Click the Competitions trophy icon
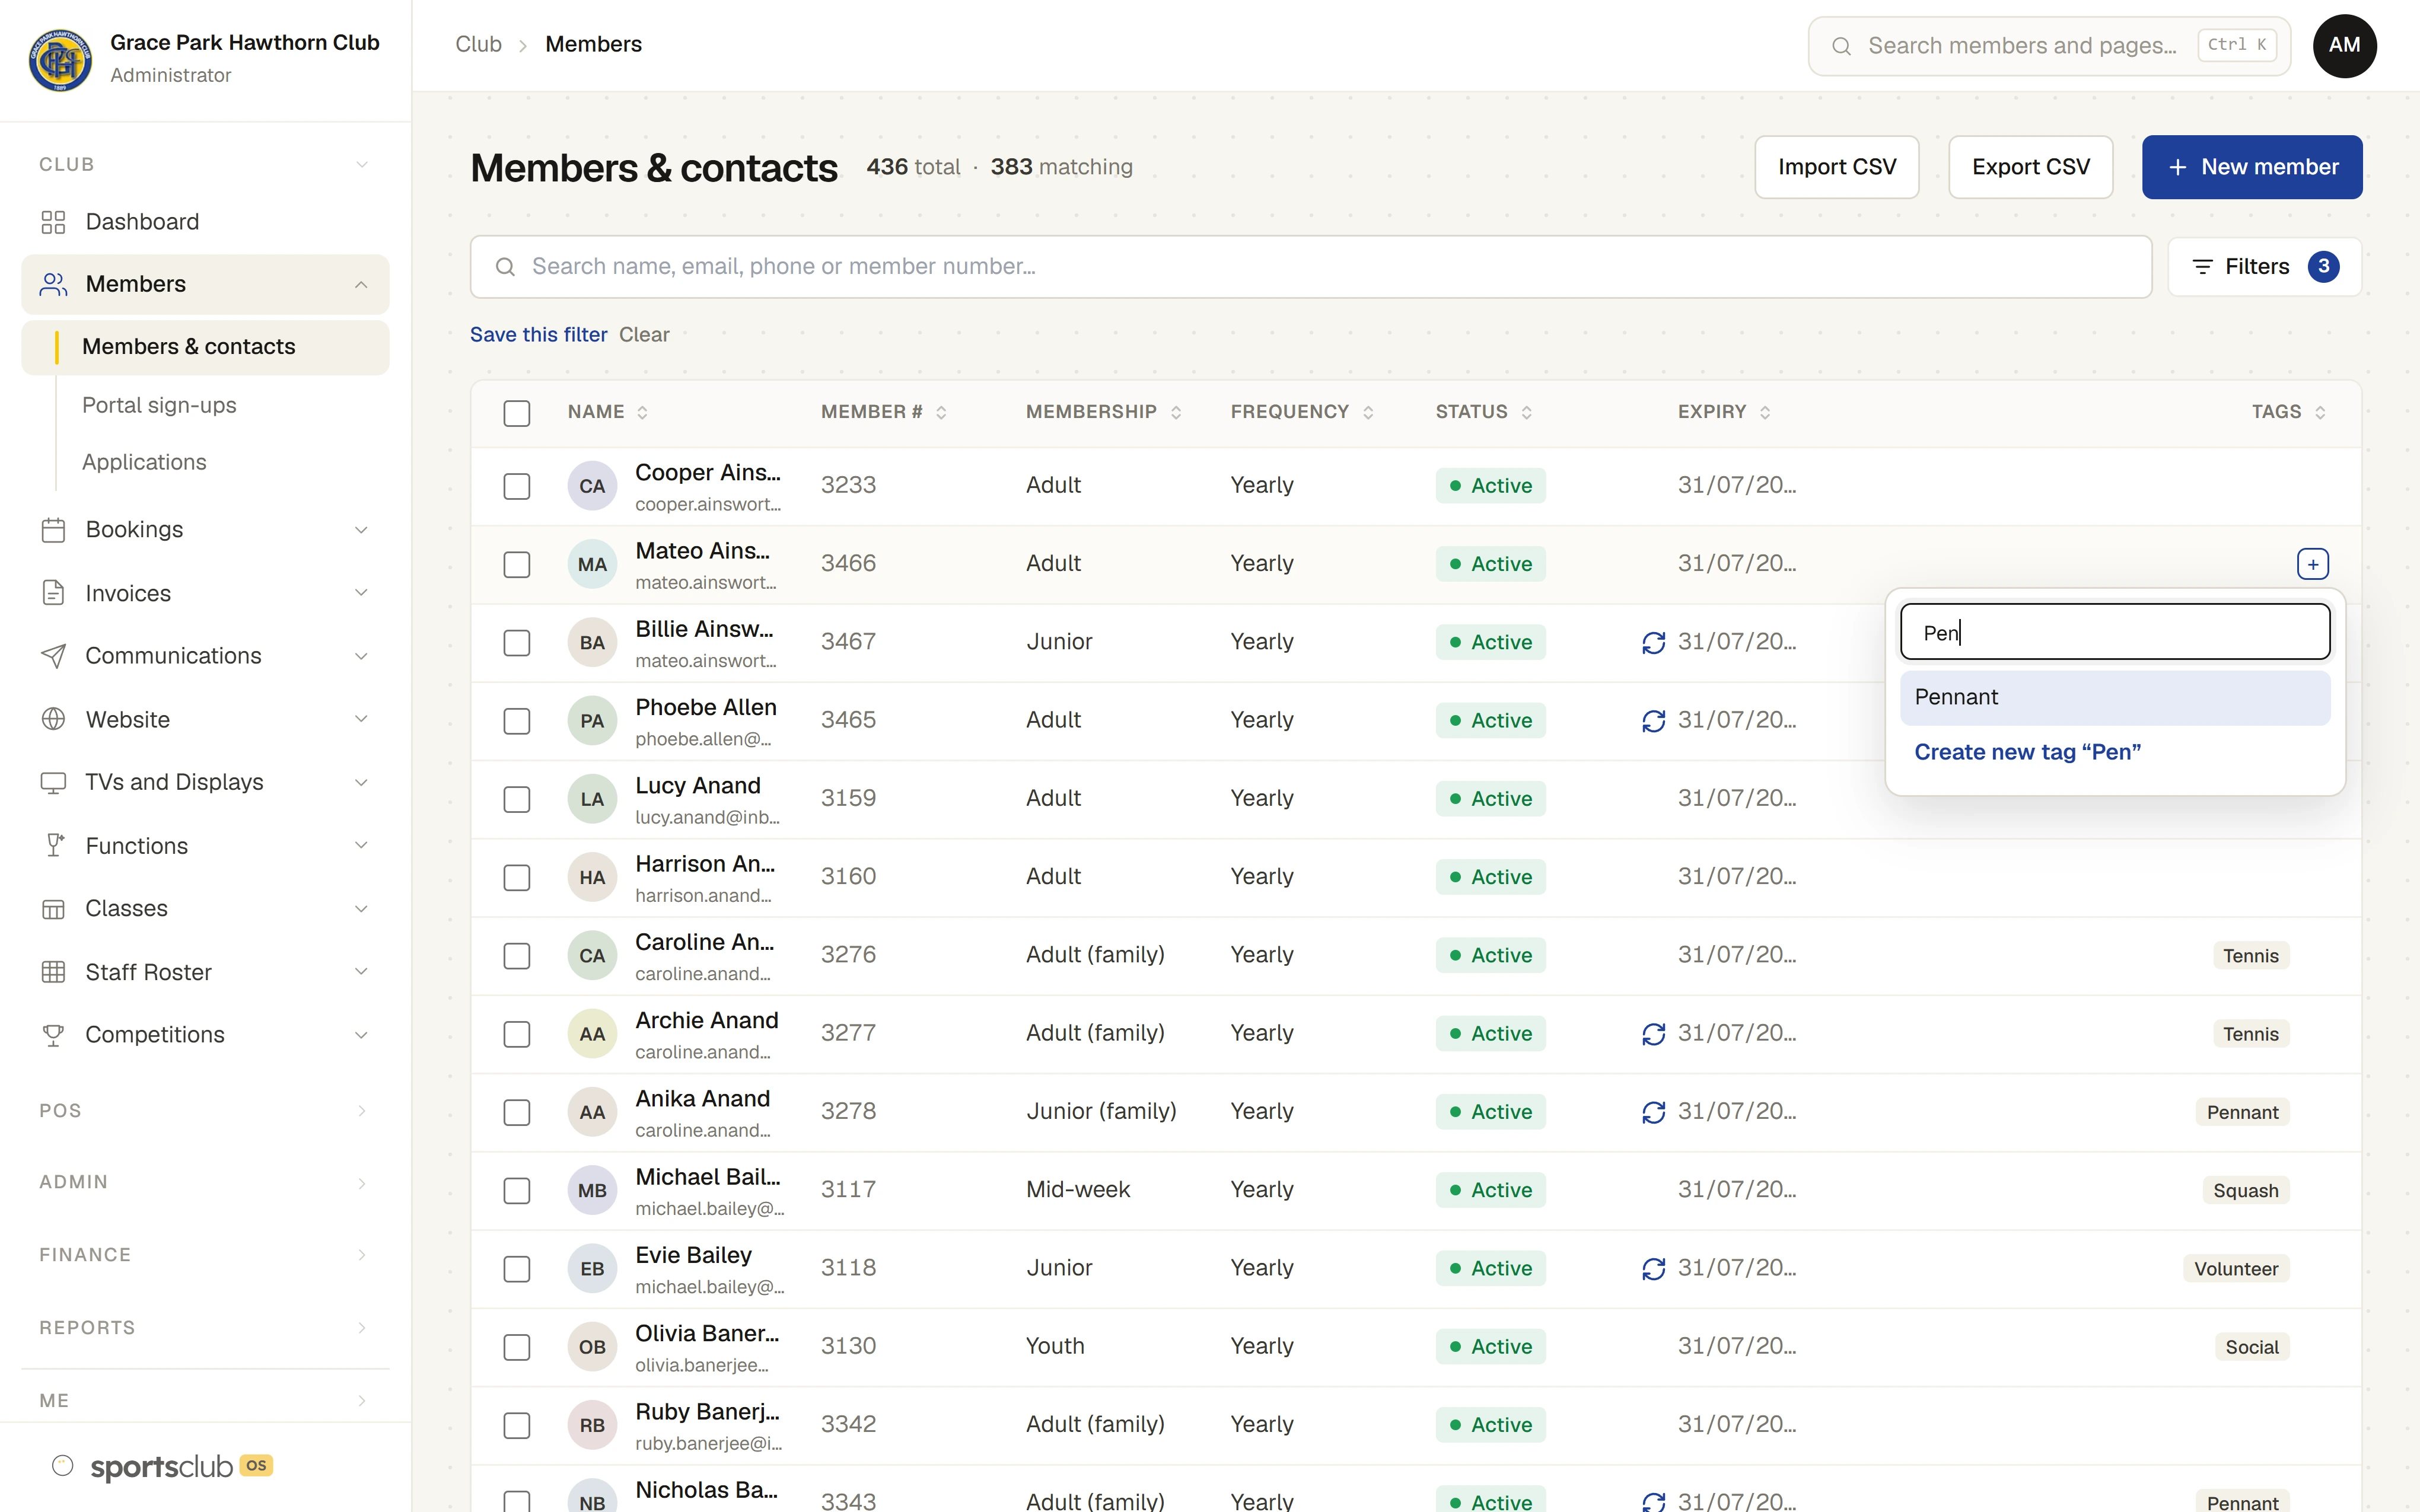The image size is (2420, 1512). [x=53, y=1035]
